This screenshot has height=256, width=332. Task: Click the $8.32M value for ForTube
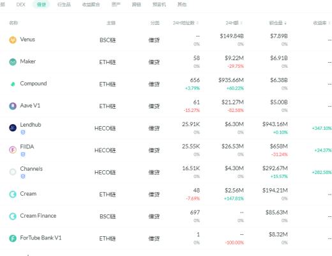click(278, 234)
